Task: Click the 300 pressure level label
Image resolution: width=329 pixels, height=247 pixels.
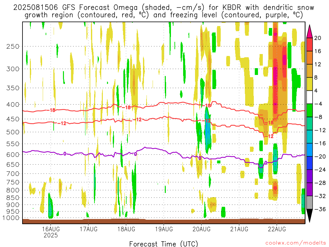Action: pyautogui.click(x=13, y=69)
